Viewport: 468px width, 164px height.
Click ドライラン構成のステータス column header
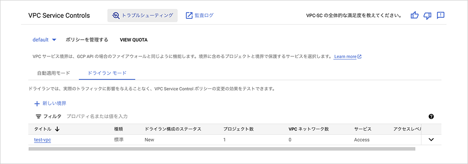[x=173, y=129]
